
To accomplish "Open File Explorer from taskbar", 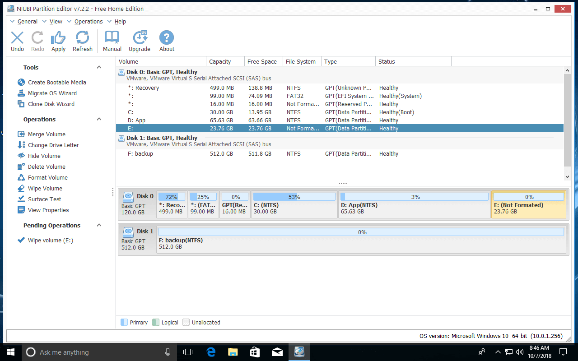I will [233, 352].
